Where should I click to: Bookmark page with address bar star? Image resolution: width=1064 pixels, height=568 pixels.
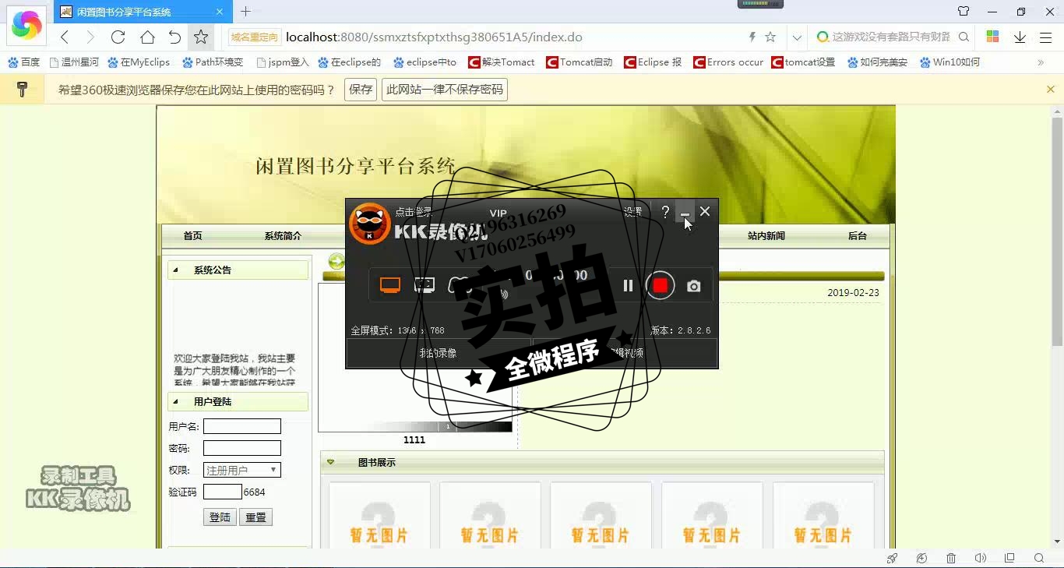[770, 37]
